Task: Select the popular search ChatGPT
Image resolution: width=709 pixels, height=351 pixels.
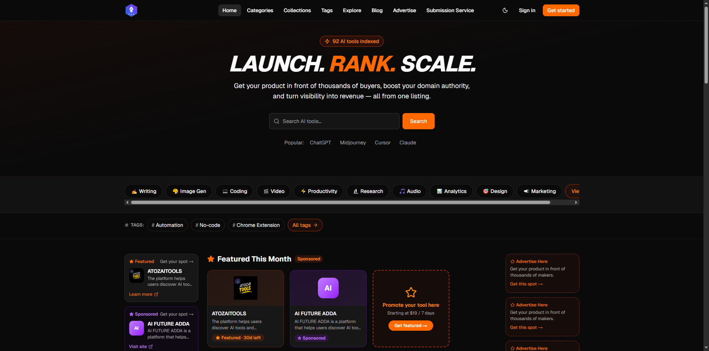Action: [x=320, y=143]
